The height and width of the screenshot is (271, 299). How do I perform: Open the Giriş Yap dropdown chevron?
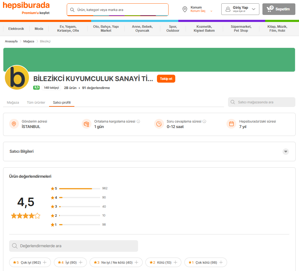pyautogui.click(x=253, y=9)
